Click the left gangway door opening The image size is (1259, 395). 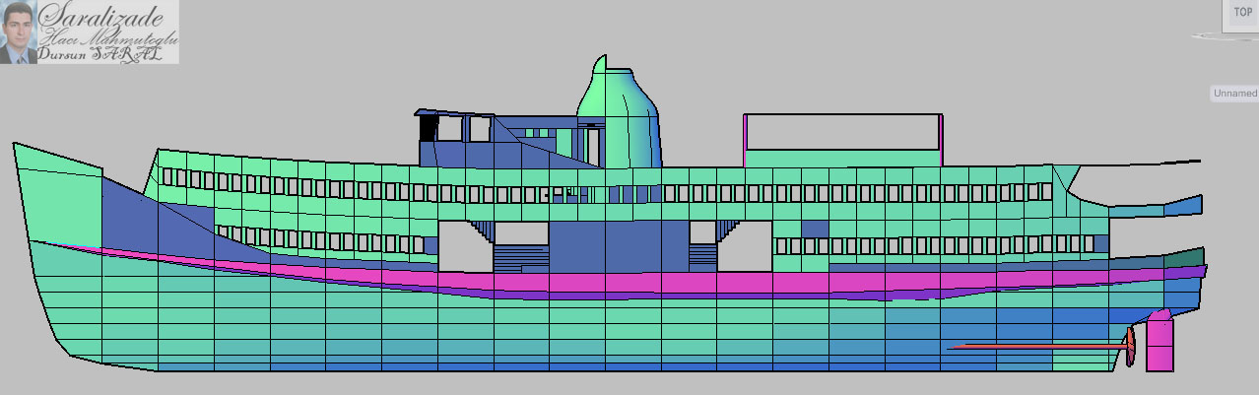point(464,246)
